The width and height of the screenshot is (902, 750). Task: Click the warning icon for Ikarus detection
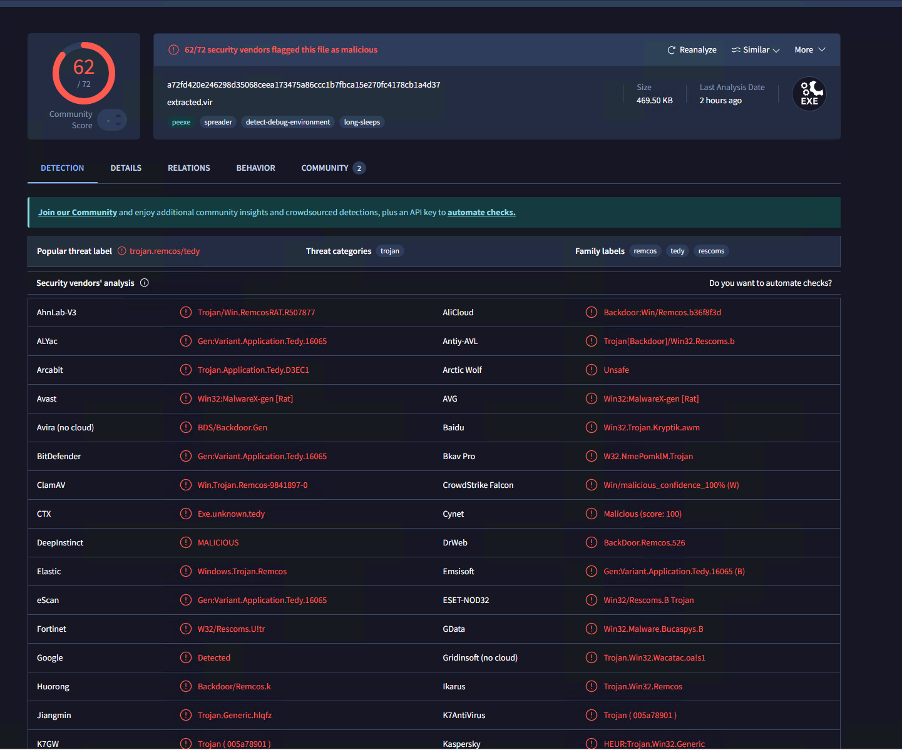592,686
